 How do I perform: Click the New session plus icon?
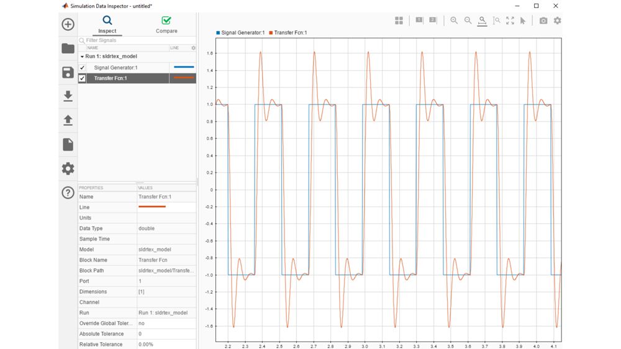point(68,24)
